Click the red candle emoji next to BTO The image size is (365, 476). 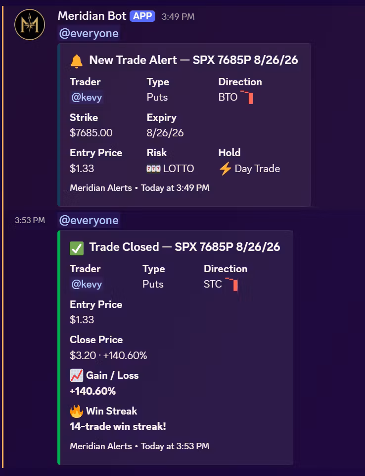[247, 97]
